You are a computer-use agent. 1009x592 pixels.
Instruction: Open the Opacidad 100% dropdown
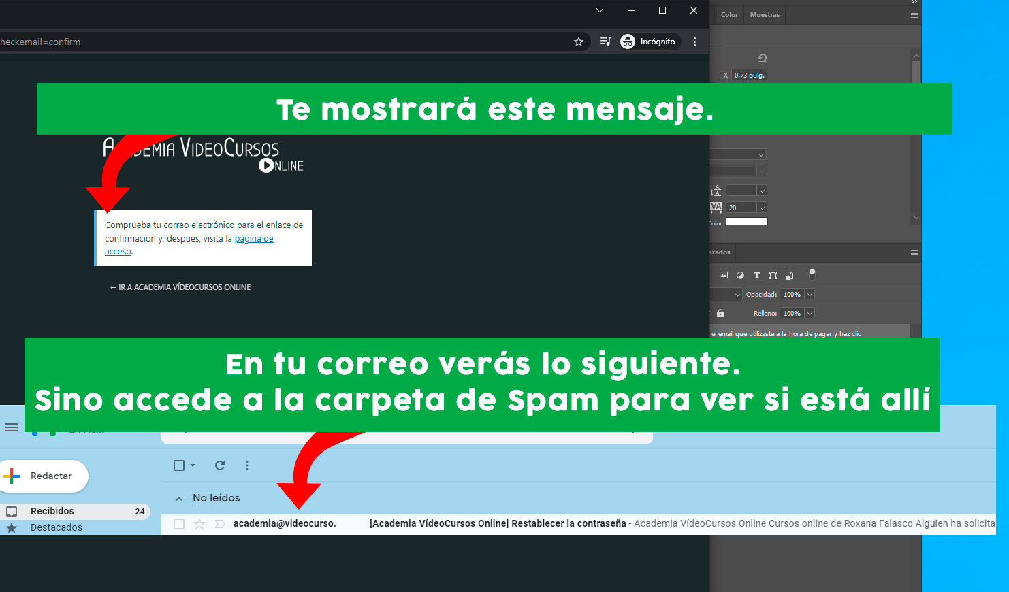810,295
